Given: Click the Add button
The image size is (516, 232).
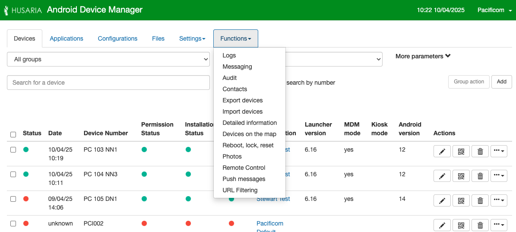Looking at the screenshot, I should [x=501, y=82].
